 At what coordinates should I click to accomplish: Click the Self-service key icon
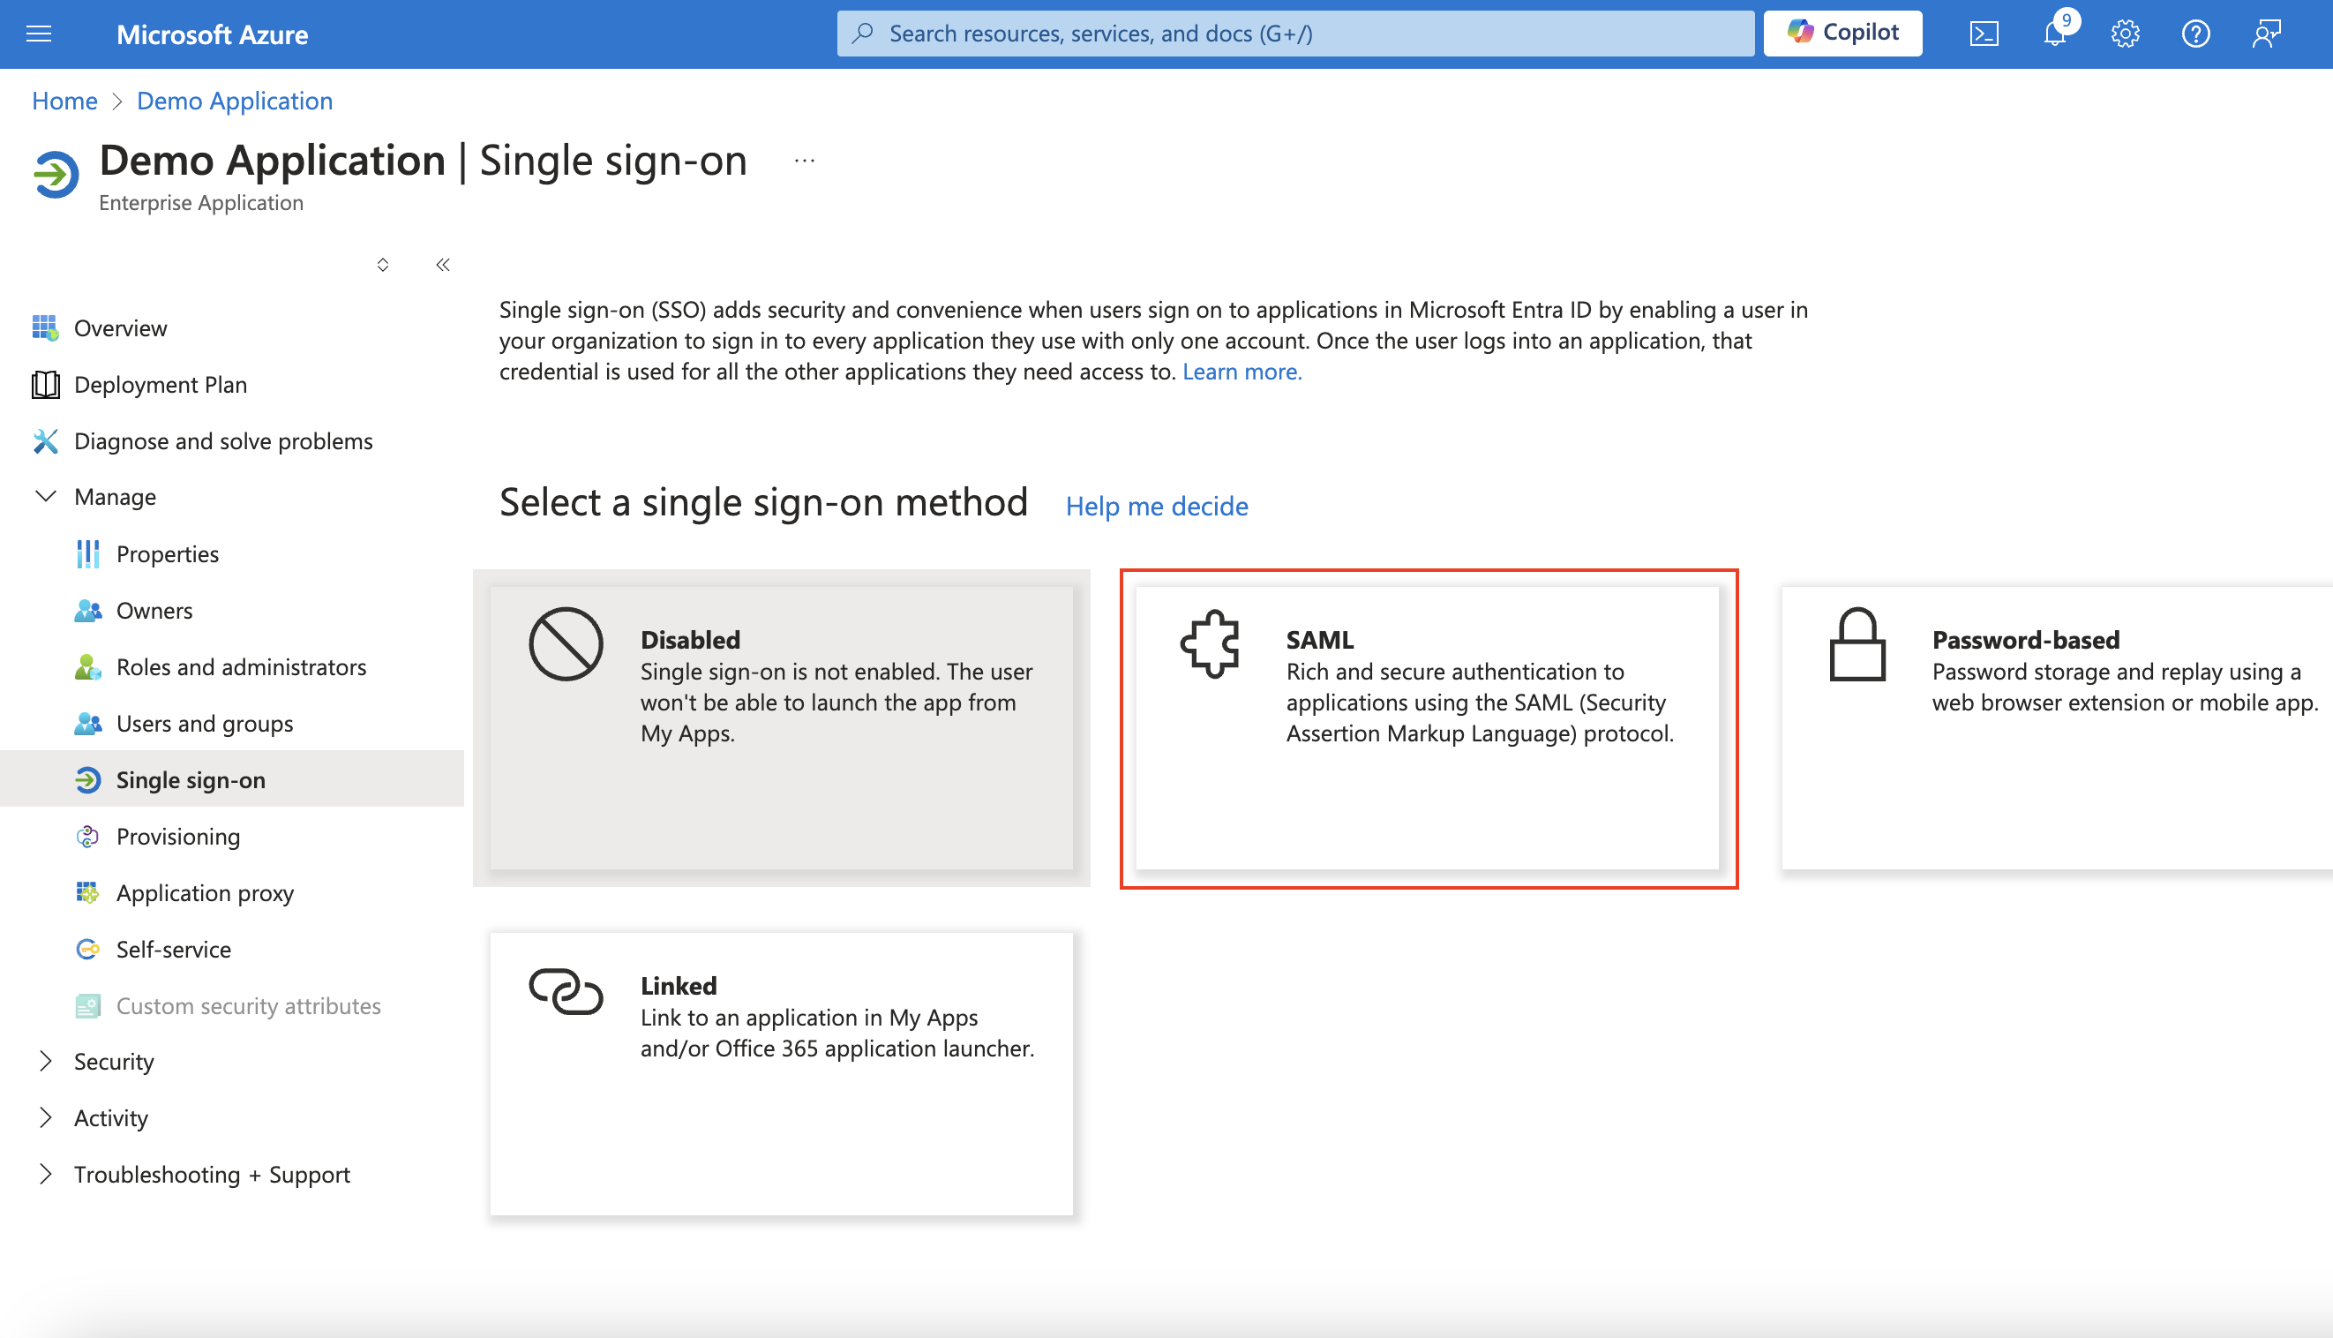pos(87,950)
